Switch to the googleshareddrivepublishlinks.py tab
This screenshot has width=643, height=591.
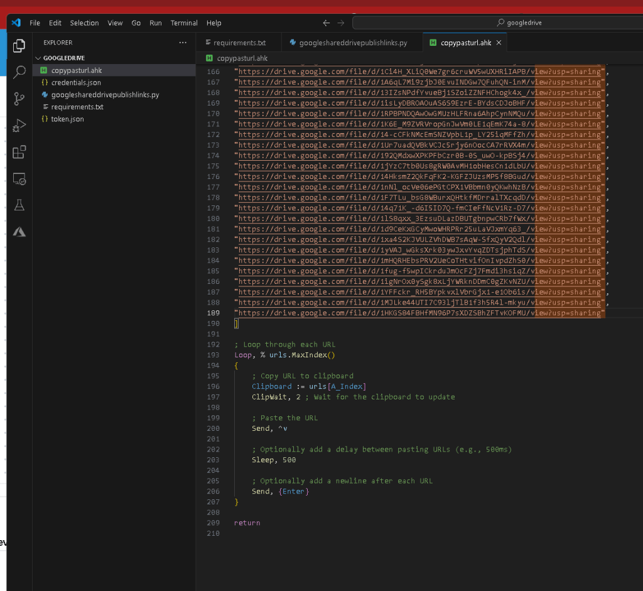coord(353,43)
